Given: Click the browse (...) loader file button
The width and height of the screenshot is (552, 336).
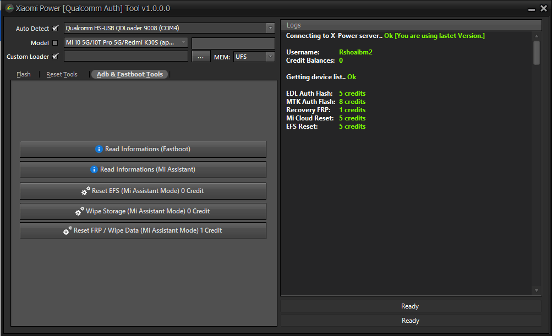Looking at the screenshot, I should [201, 56].
